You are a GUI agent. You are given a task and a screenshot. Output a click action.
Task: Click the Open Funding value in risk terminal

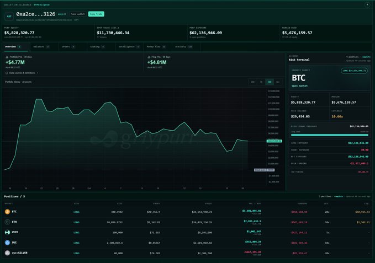[x=359, y=164]
